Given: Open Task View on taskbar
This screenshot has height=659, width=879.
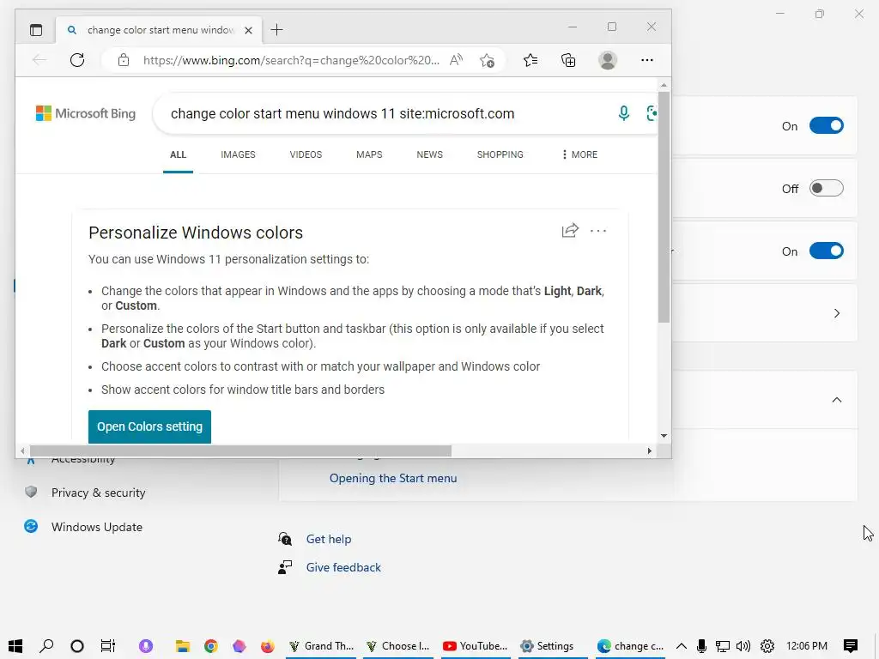Looking at the screenshot, I should [107, 646].
